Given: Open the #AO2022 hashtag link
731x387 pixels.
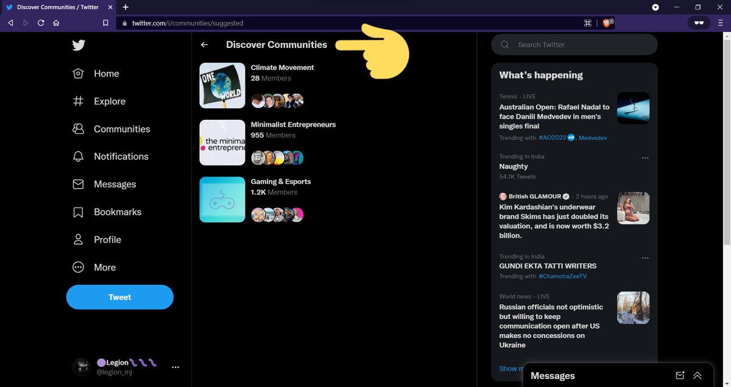Looking at the screenshot, I should [x=553, y=138].
